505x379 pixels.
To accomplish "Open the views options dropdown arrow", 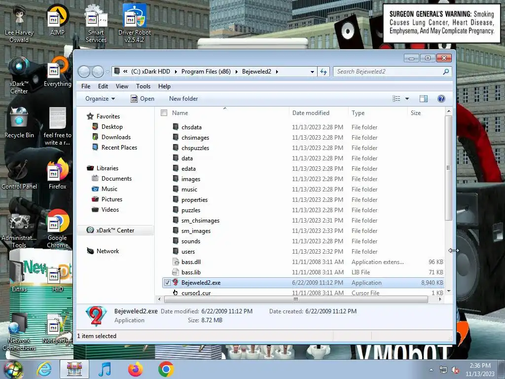I will coord(407,99).
